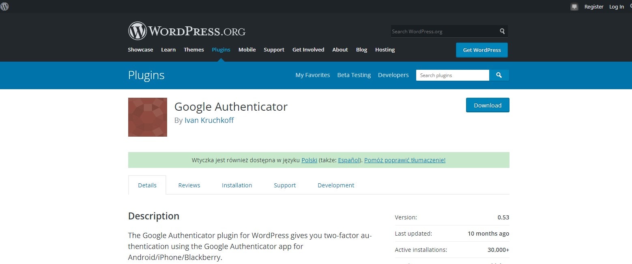Open the Polski translation link
The image size is (632, 264).
tap(310, 160)
